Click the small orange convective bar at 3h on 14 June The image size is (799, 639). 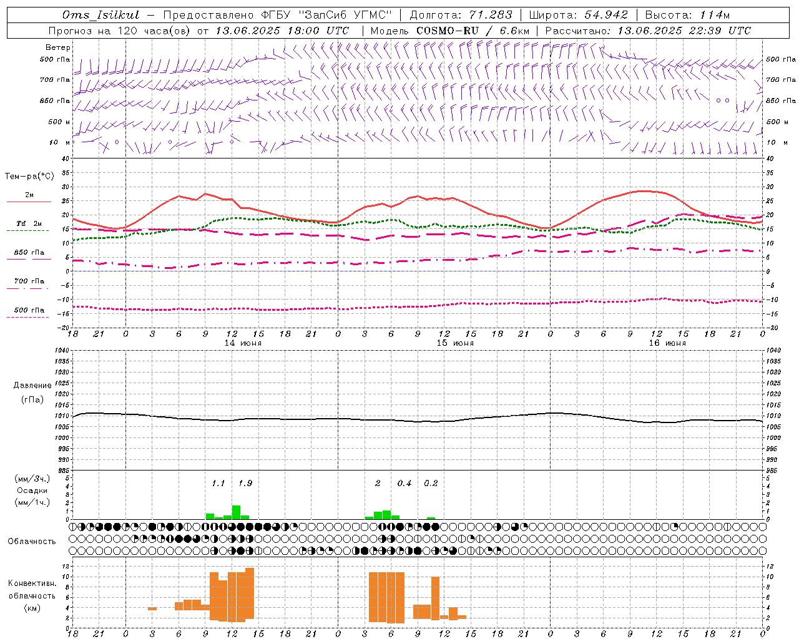pos(152,608)
